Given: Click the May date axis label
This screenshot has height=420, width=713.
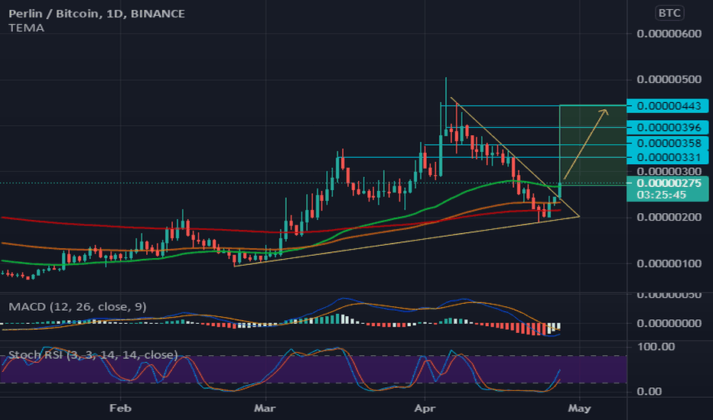Looking at the screenshot, I should coord(579,409).
